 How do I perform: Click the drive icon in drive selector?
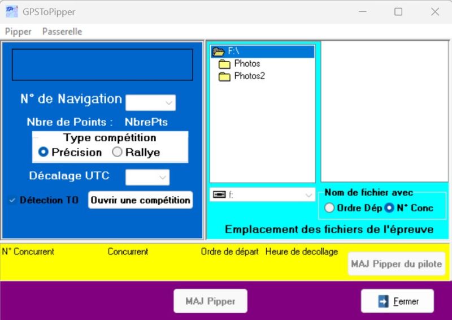point(219,194)
